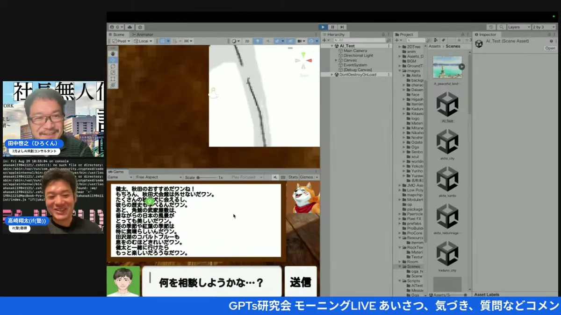This screenshot has height=315, width=561.
Task: Collapse the AI_Test scene in Hierarchy
Action: pos(332,46)
